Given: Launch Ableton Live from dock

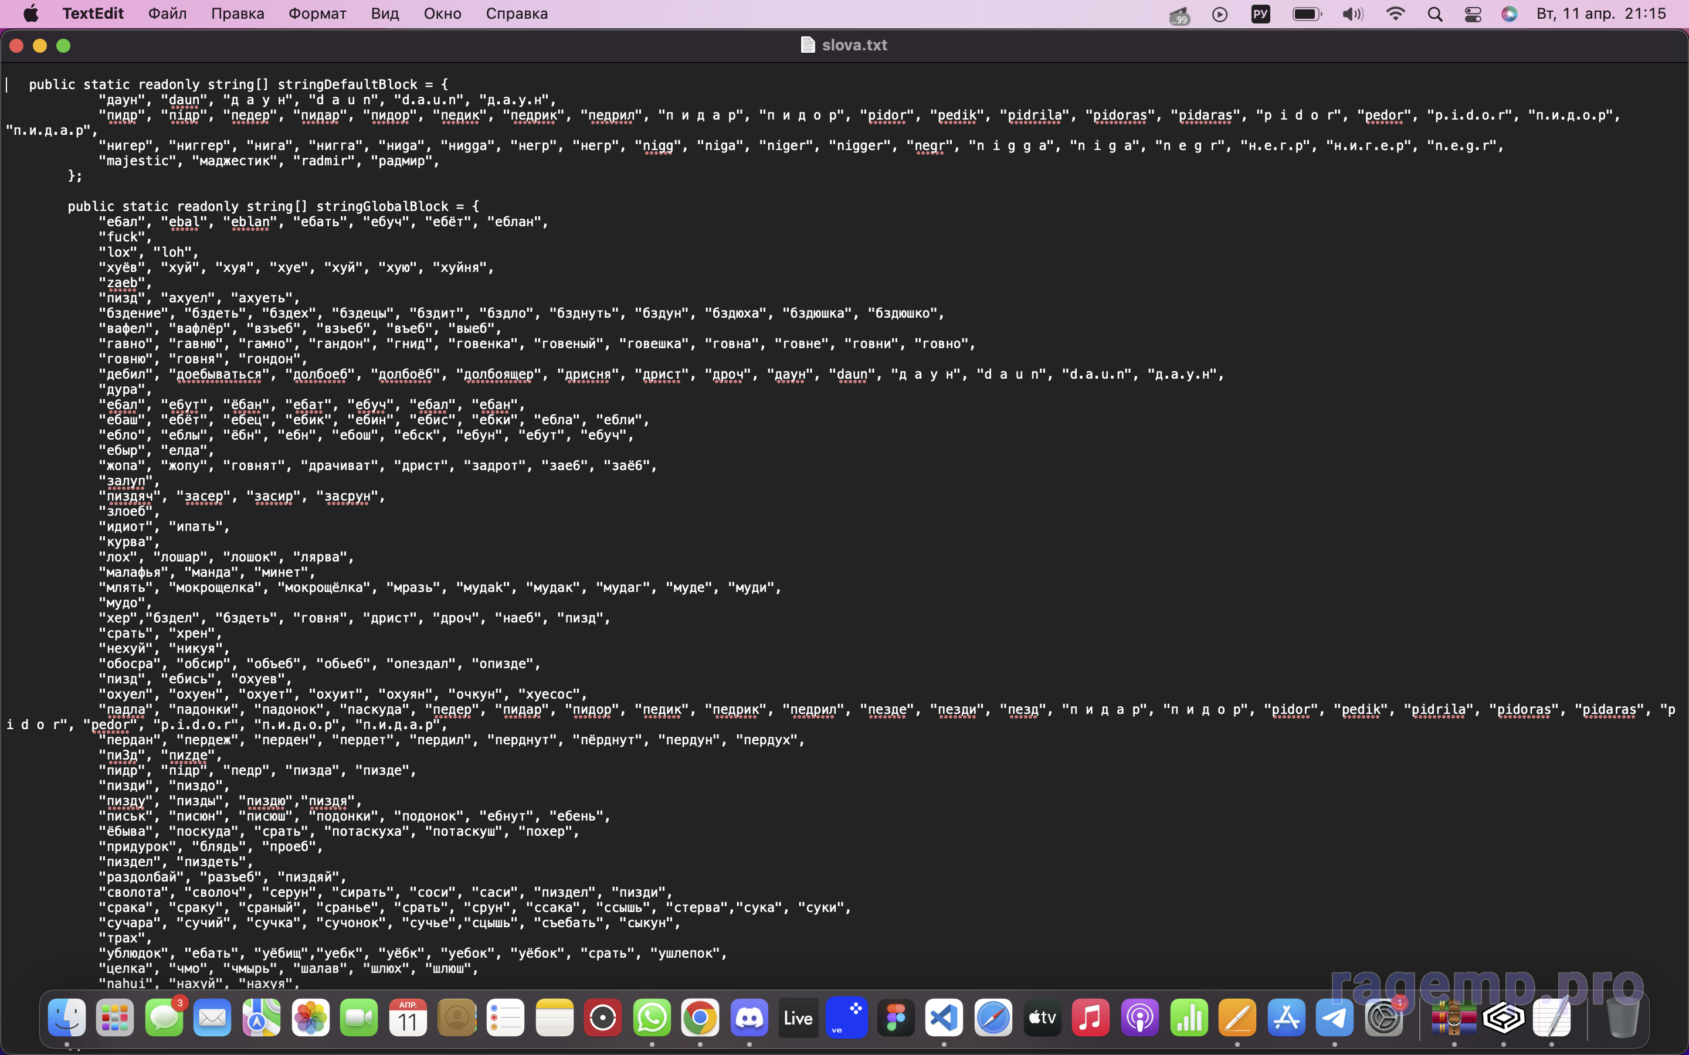Looking at the screenshot, I should pyautogui.click(x=798, y=1018).
